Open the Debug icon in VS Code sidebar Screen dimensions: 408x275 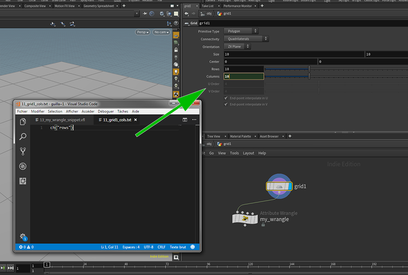coord(23,166)
